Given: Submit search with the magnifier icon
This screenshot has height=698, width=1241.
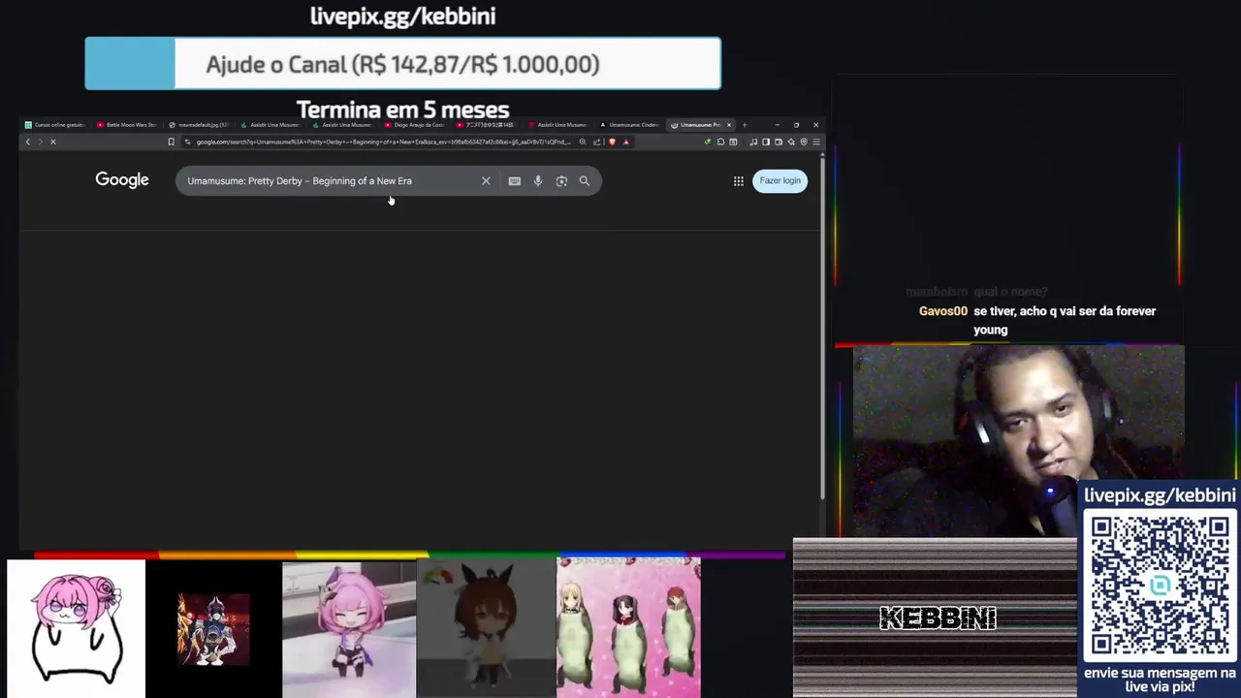Looking at the screenshot, I should [x=585, y=180].
